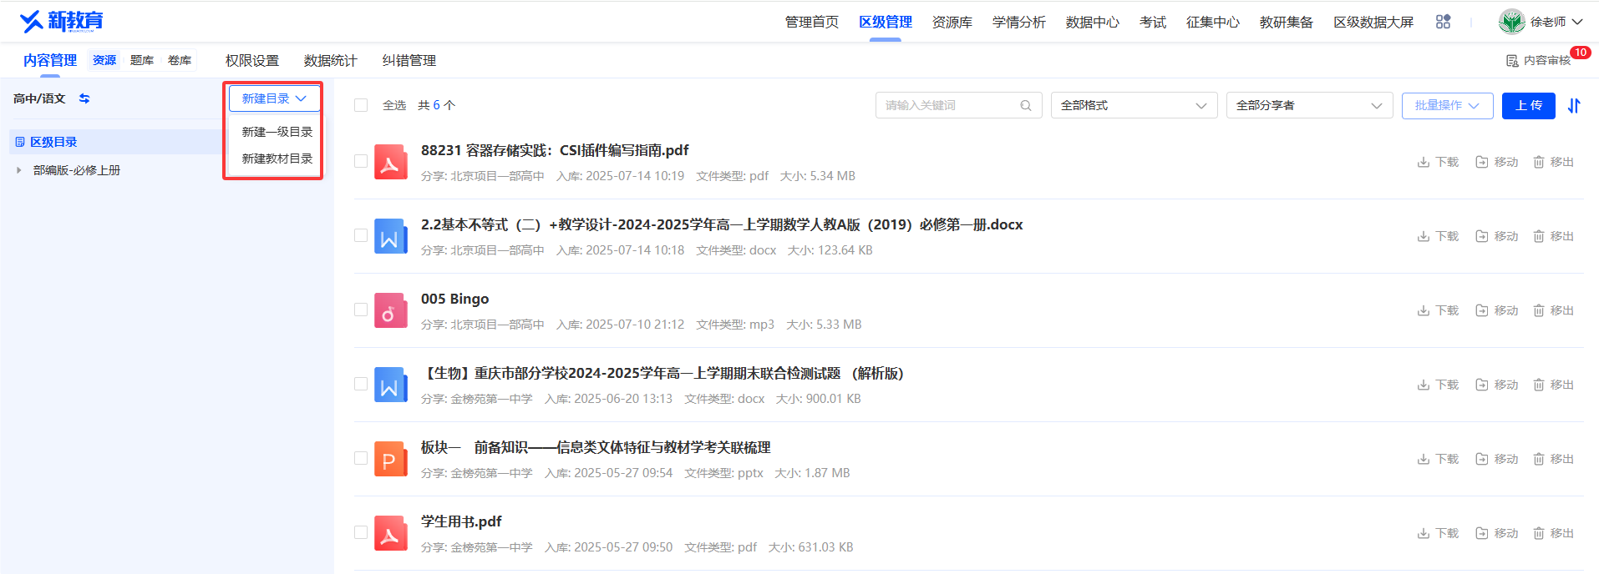Check the box for 005 Bingo
Screen dimensions: 1599x574
361,310
